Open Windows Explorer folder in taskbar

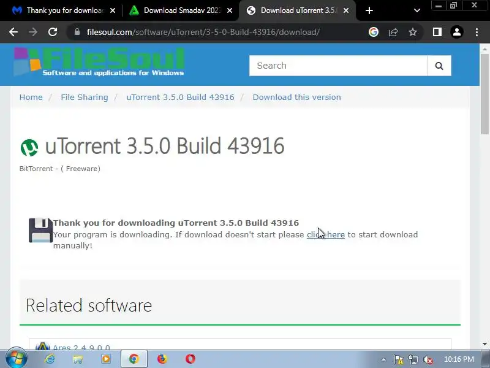78,359
